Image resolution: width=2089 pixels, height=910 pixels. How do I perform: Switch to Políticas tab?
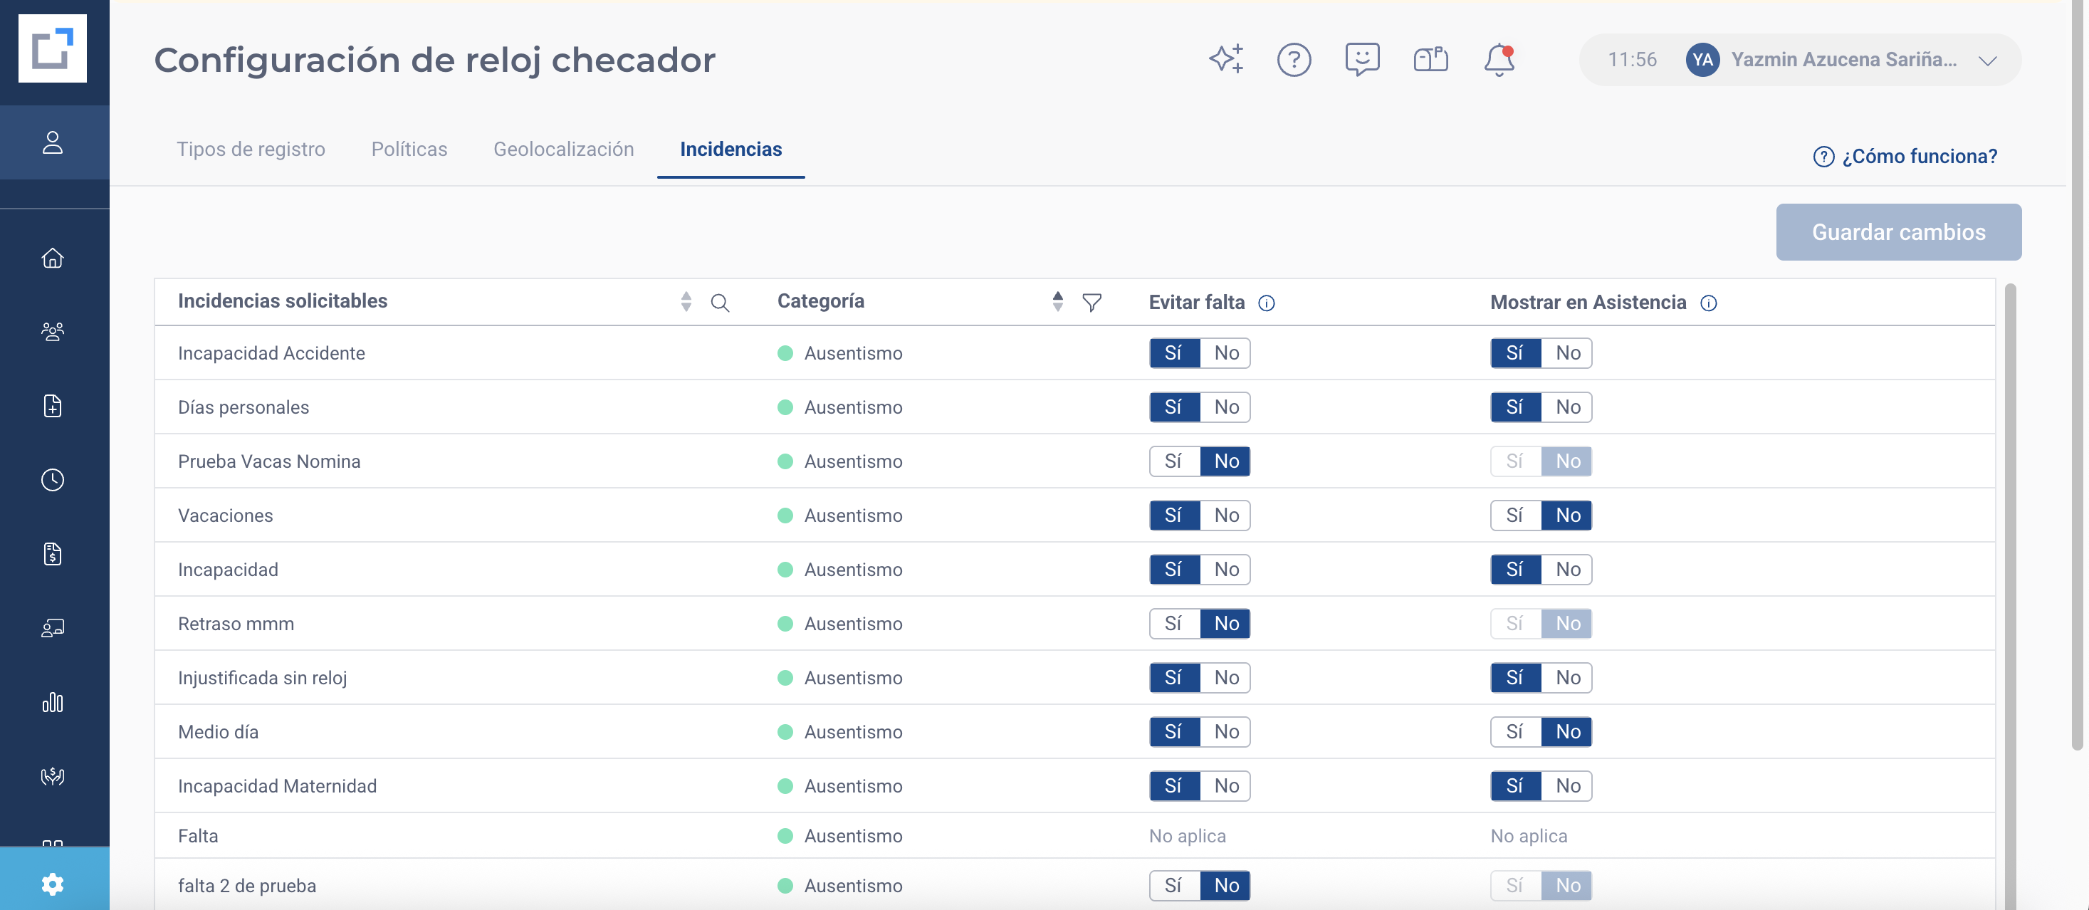coord(409,150)
